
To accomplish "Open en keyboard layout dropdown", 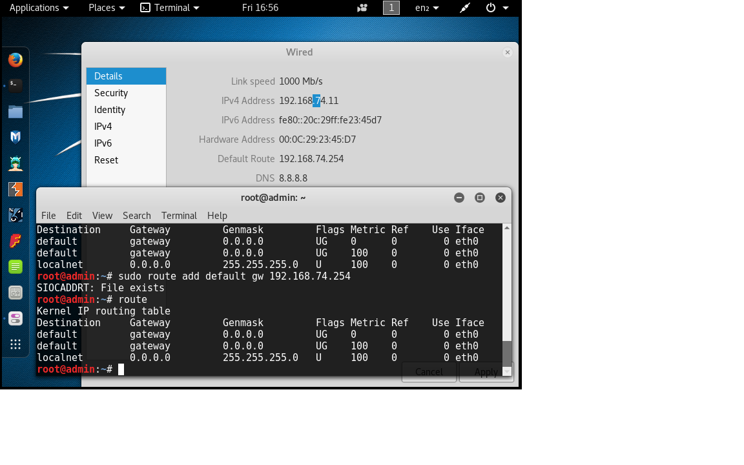I will coord(427,8).
